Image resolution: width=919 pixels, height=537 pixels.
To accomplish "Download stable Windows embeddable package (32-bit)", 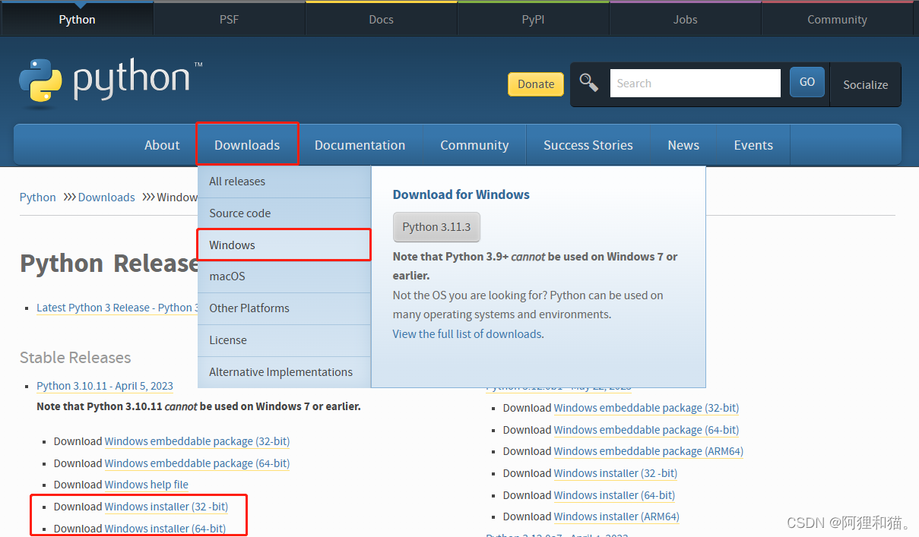I will [197, 441].
